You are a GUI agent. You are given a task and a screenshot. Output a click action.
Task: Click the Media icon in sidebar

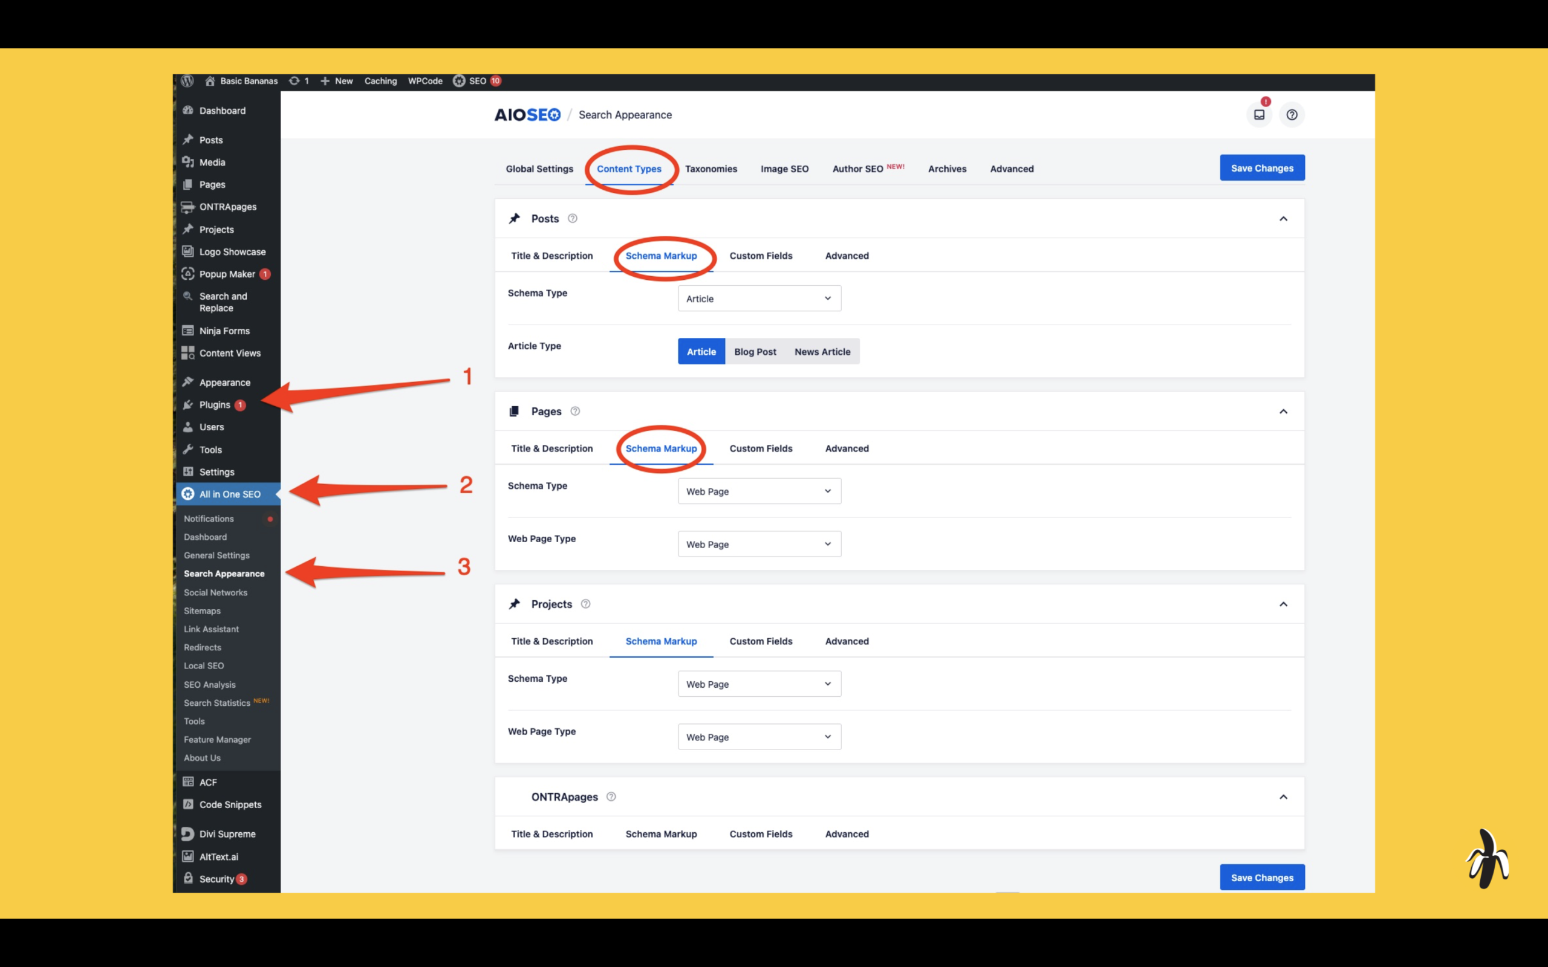tap(188, 162)
